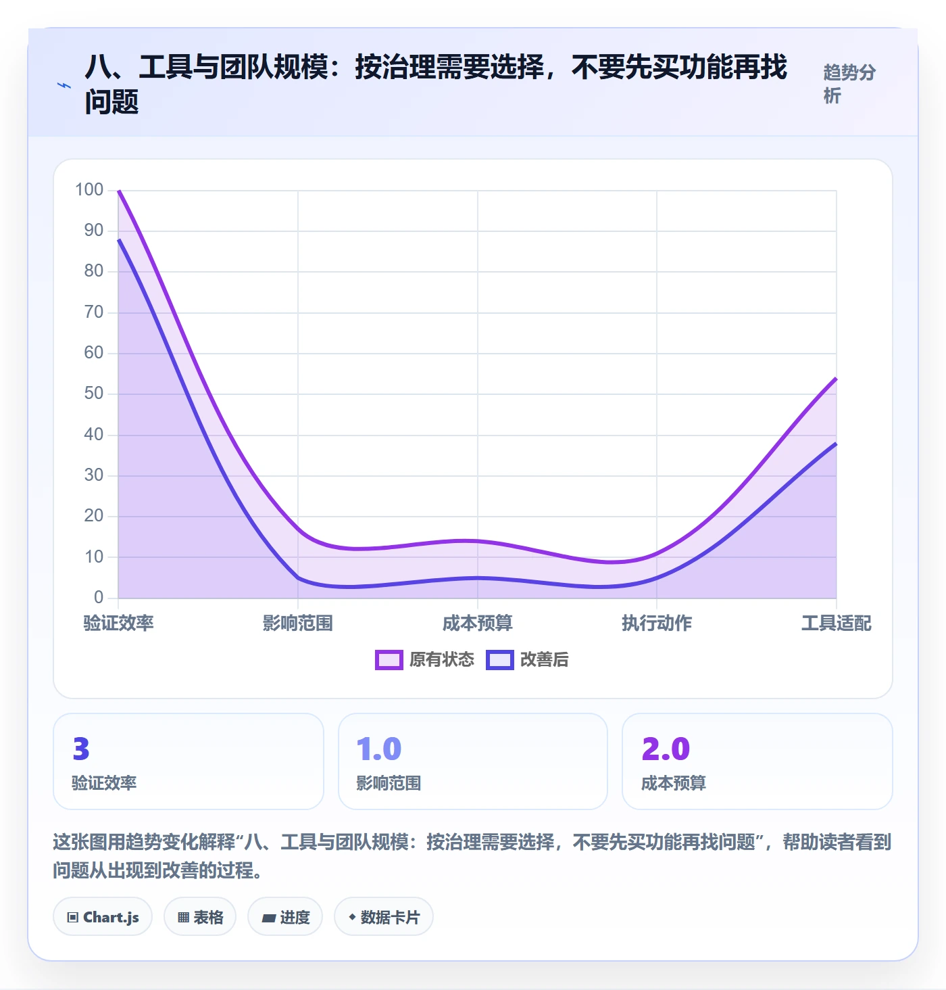946x990 pixels.
Task: Click the heading 八、工具与团队规模
Action: click(436, 84)
